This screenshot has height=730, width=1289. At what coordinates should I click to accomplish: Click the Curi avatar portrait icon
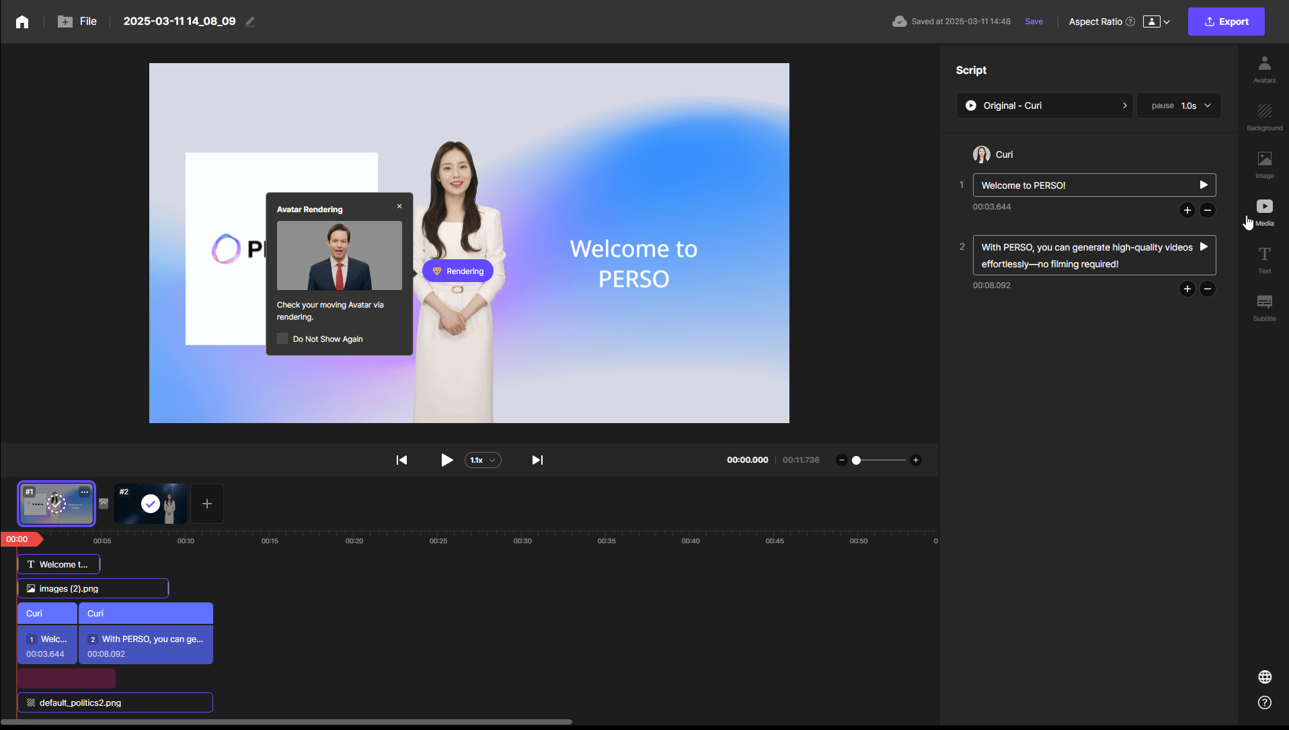click(x=981, y=154)
